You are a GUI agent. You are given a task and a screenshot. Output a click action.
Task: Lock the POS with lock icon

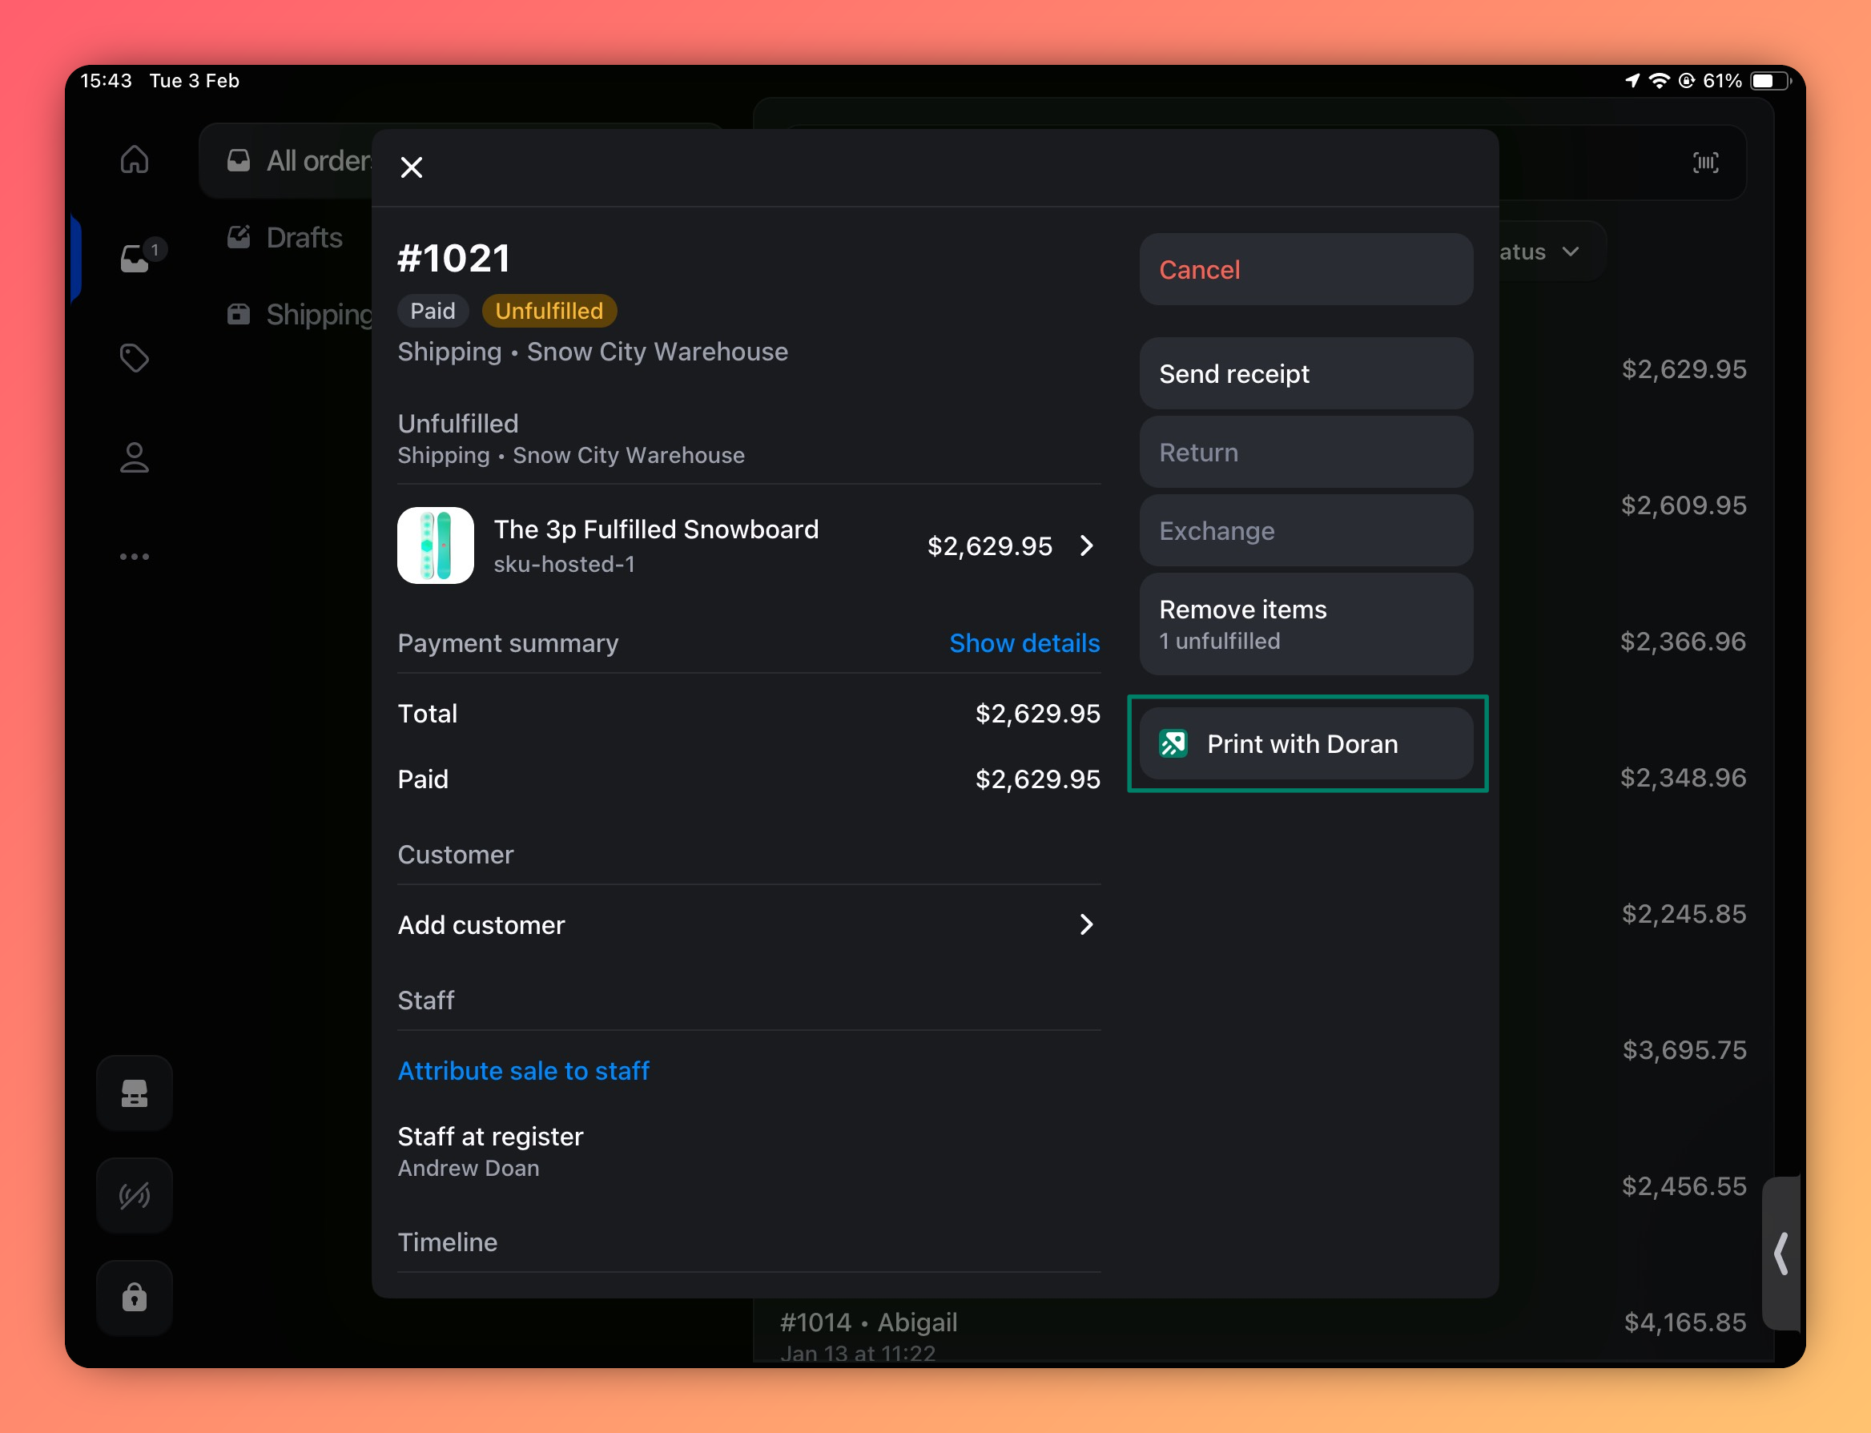134,1298
